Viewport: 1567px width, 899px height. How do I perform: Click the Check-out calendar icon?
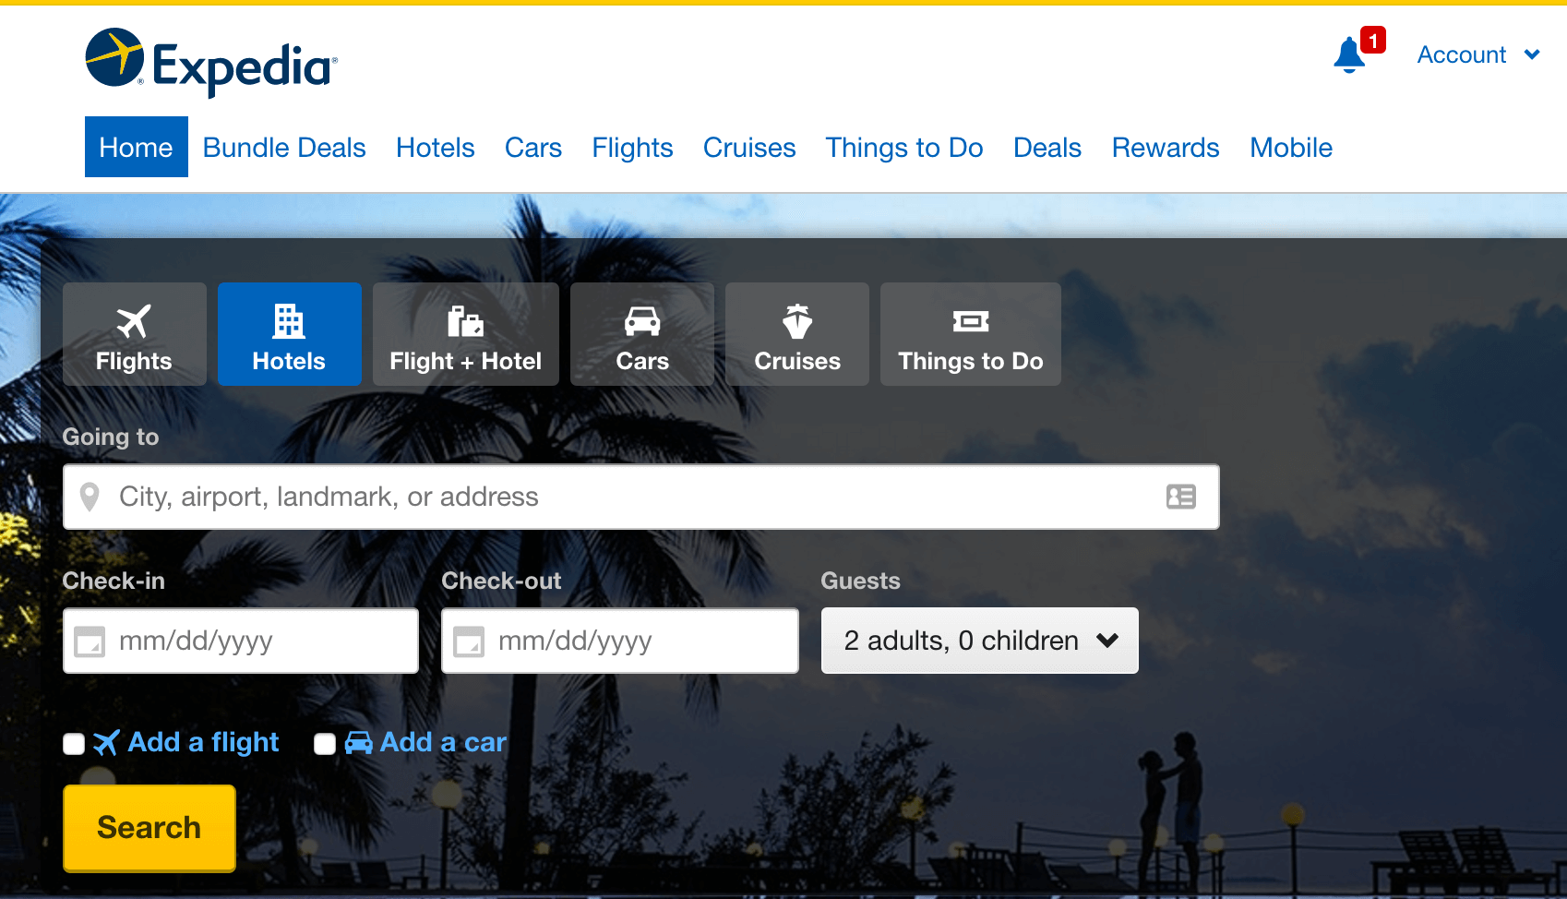(x=469, y=641)
